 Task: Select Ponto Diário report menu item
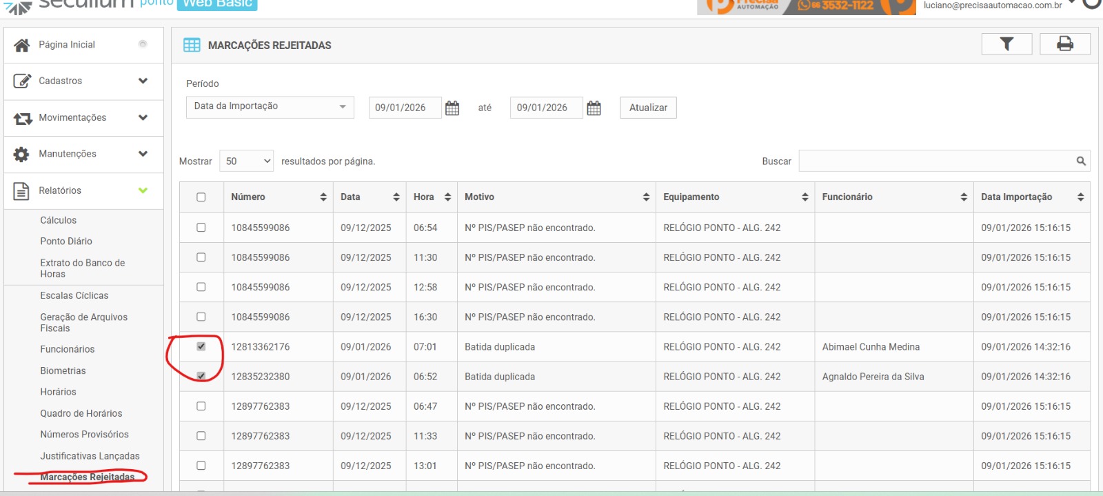coord(66,241)
